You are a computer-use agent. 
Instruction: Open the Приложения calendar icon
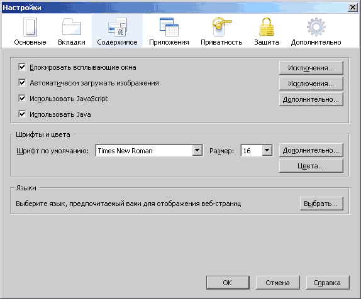pyautogui.click(x=169, y=27)
